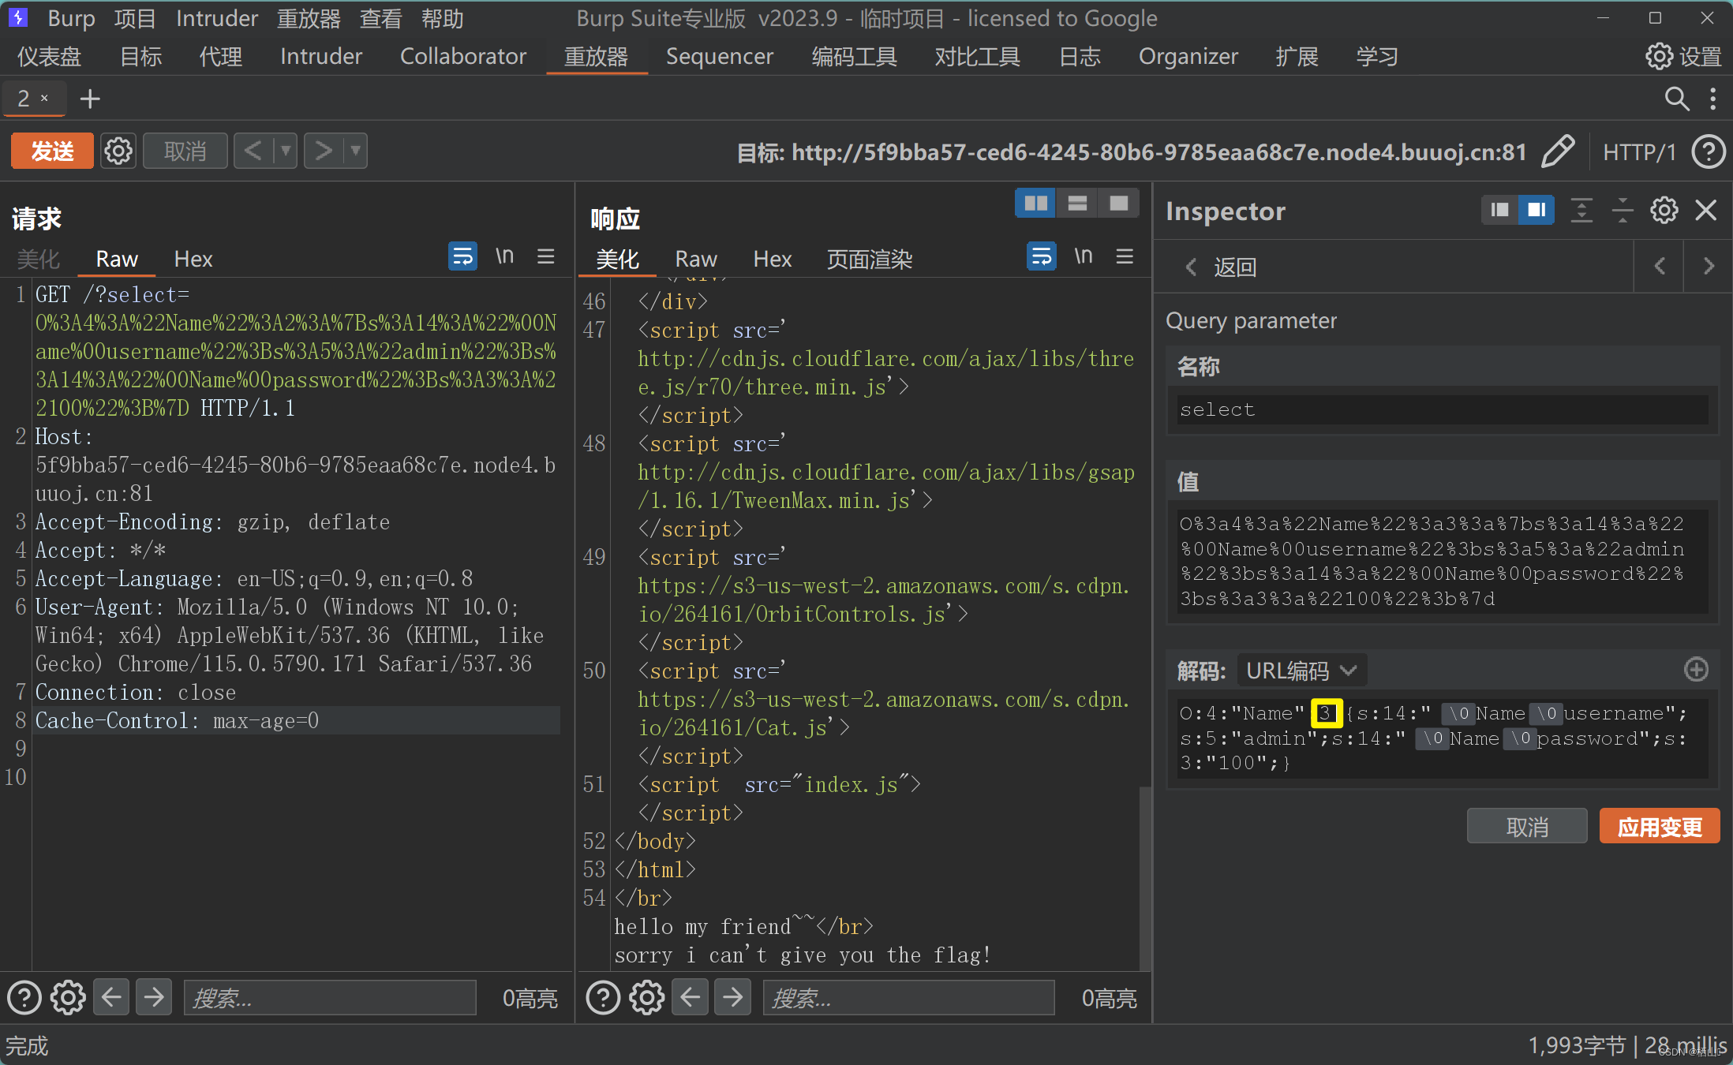
Task: Click next match arrow under response pane
Action: pyautogui.click(x=733, y=998)
